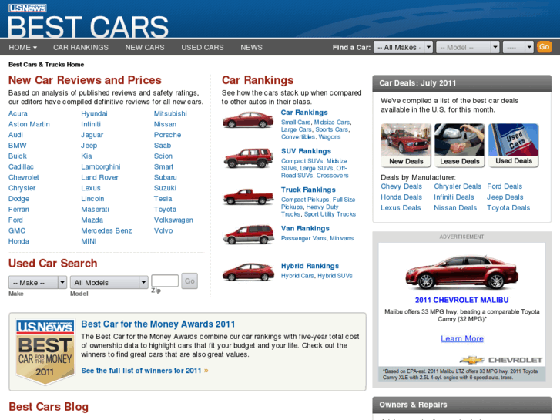Click the orange Go button
This screenshot has height=420, width=560.
point(544,47)
